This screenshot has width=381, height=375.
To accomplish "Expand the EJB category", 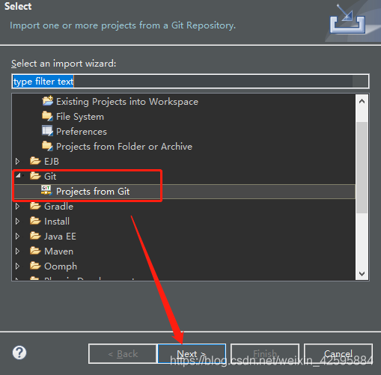I will 17,162.
